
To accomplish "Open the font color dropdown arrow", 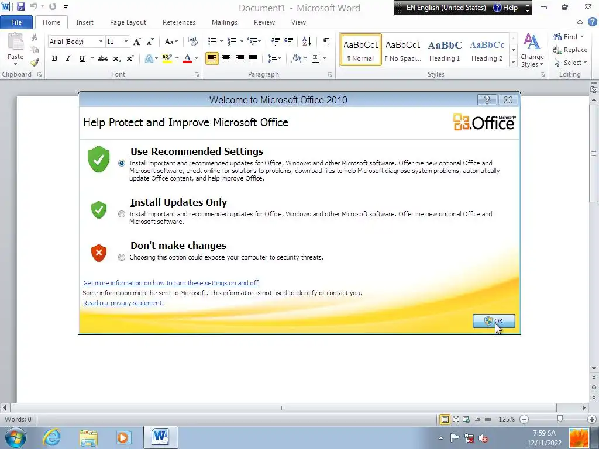I will 197,58.
